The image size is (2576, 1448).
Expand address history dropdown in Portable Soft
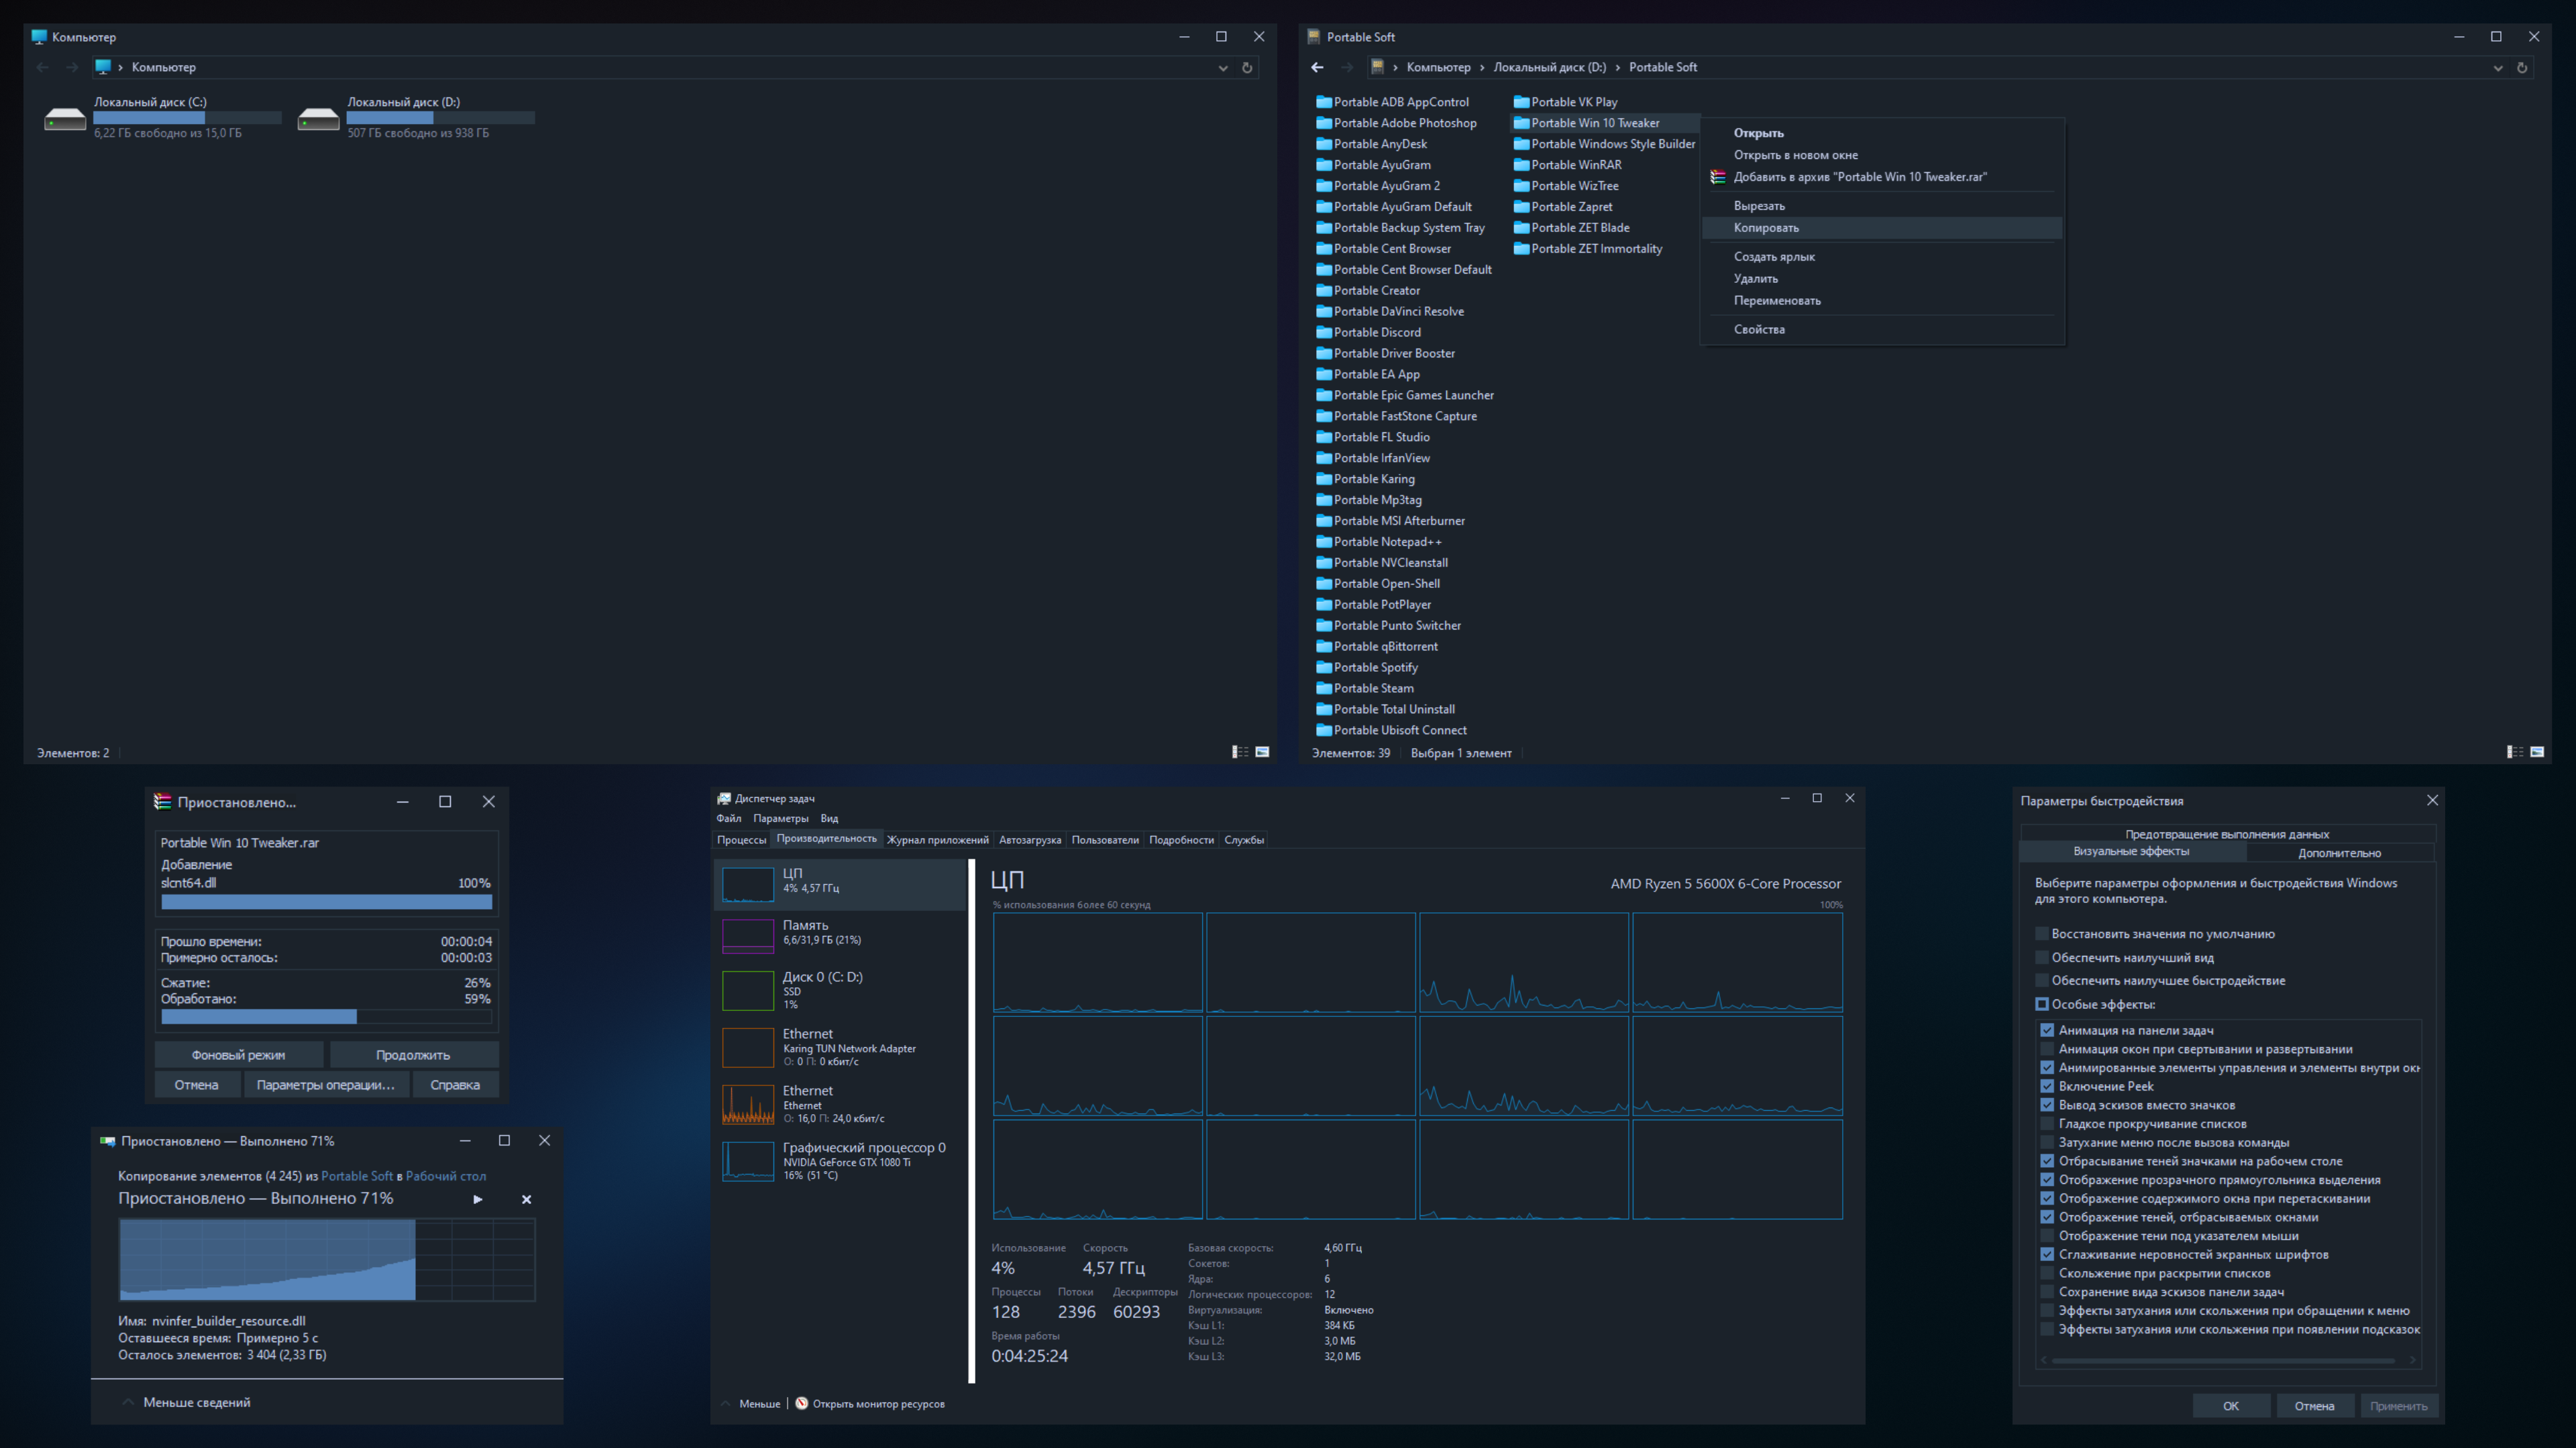point(2497,68)
